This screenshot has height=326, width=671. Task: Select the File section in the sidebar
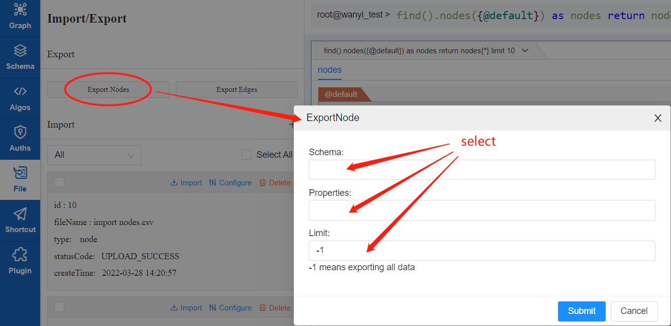[20, 180]
